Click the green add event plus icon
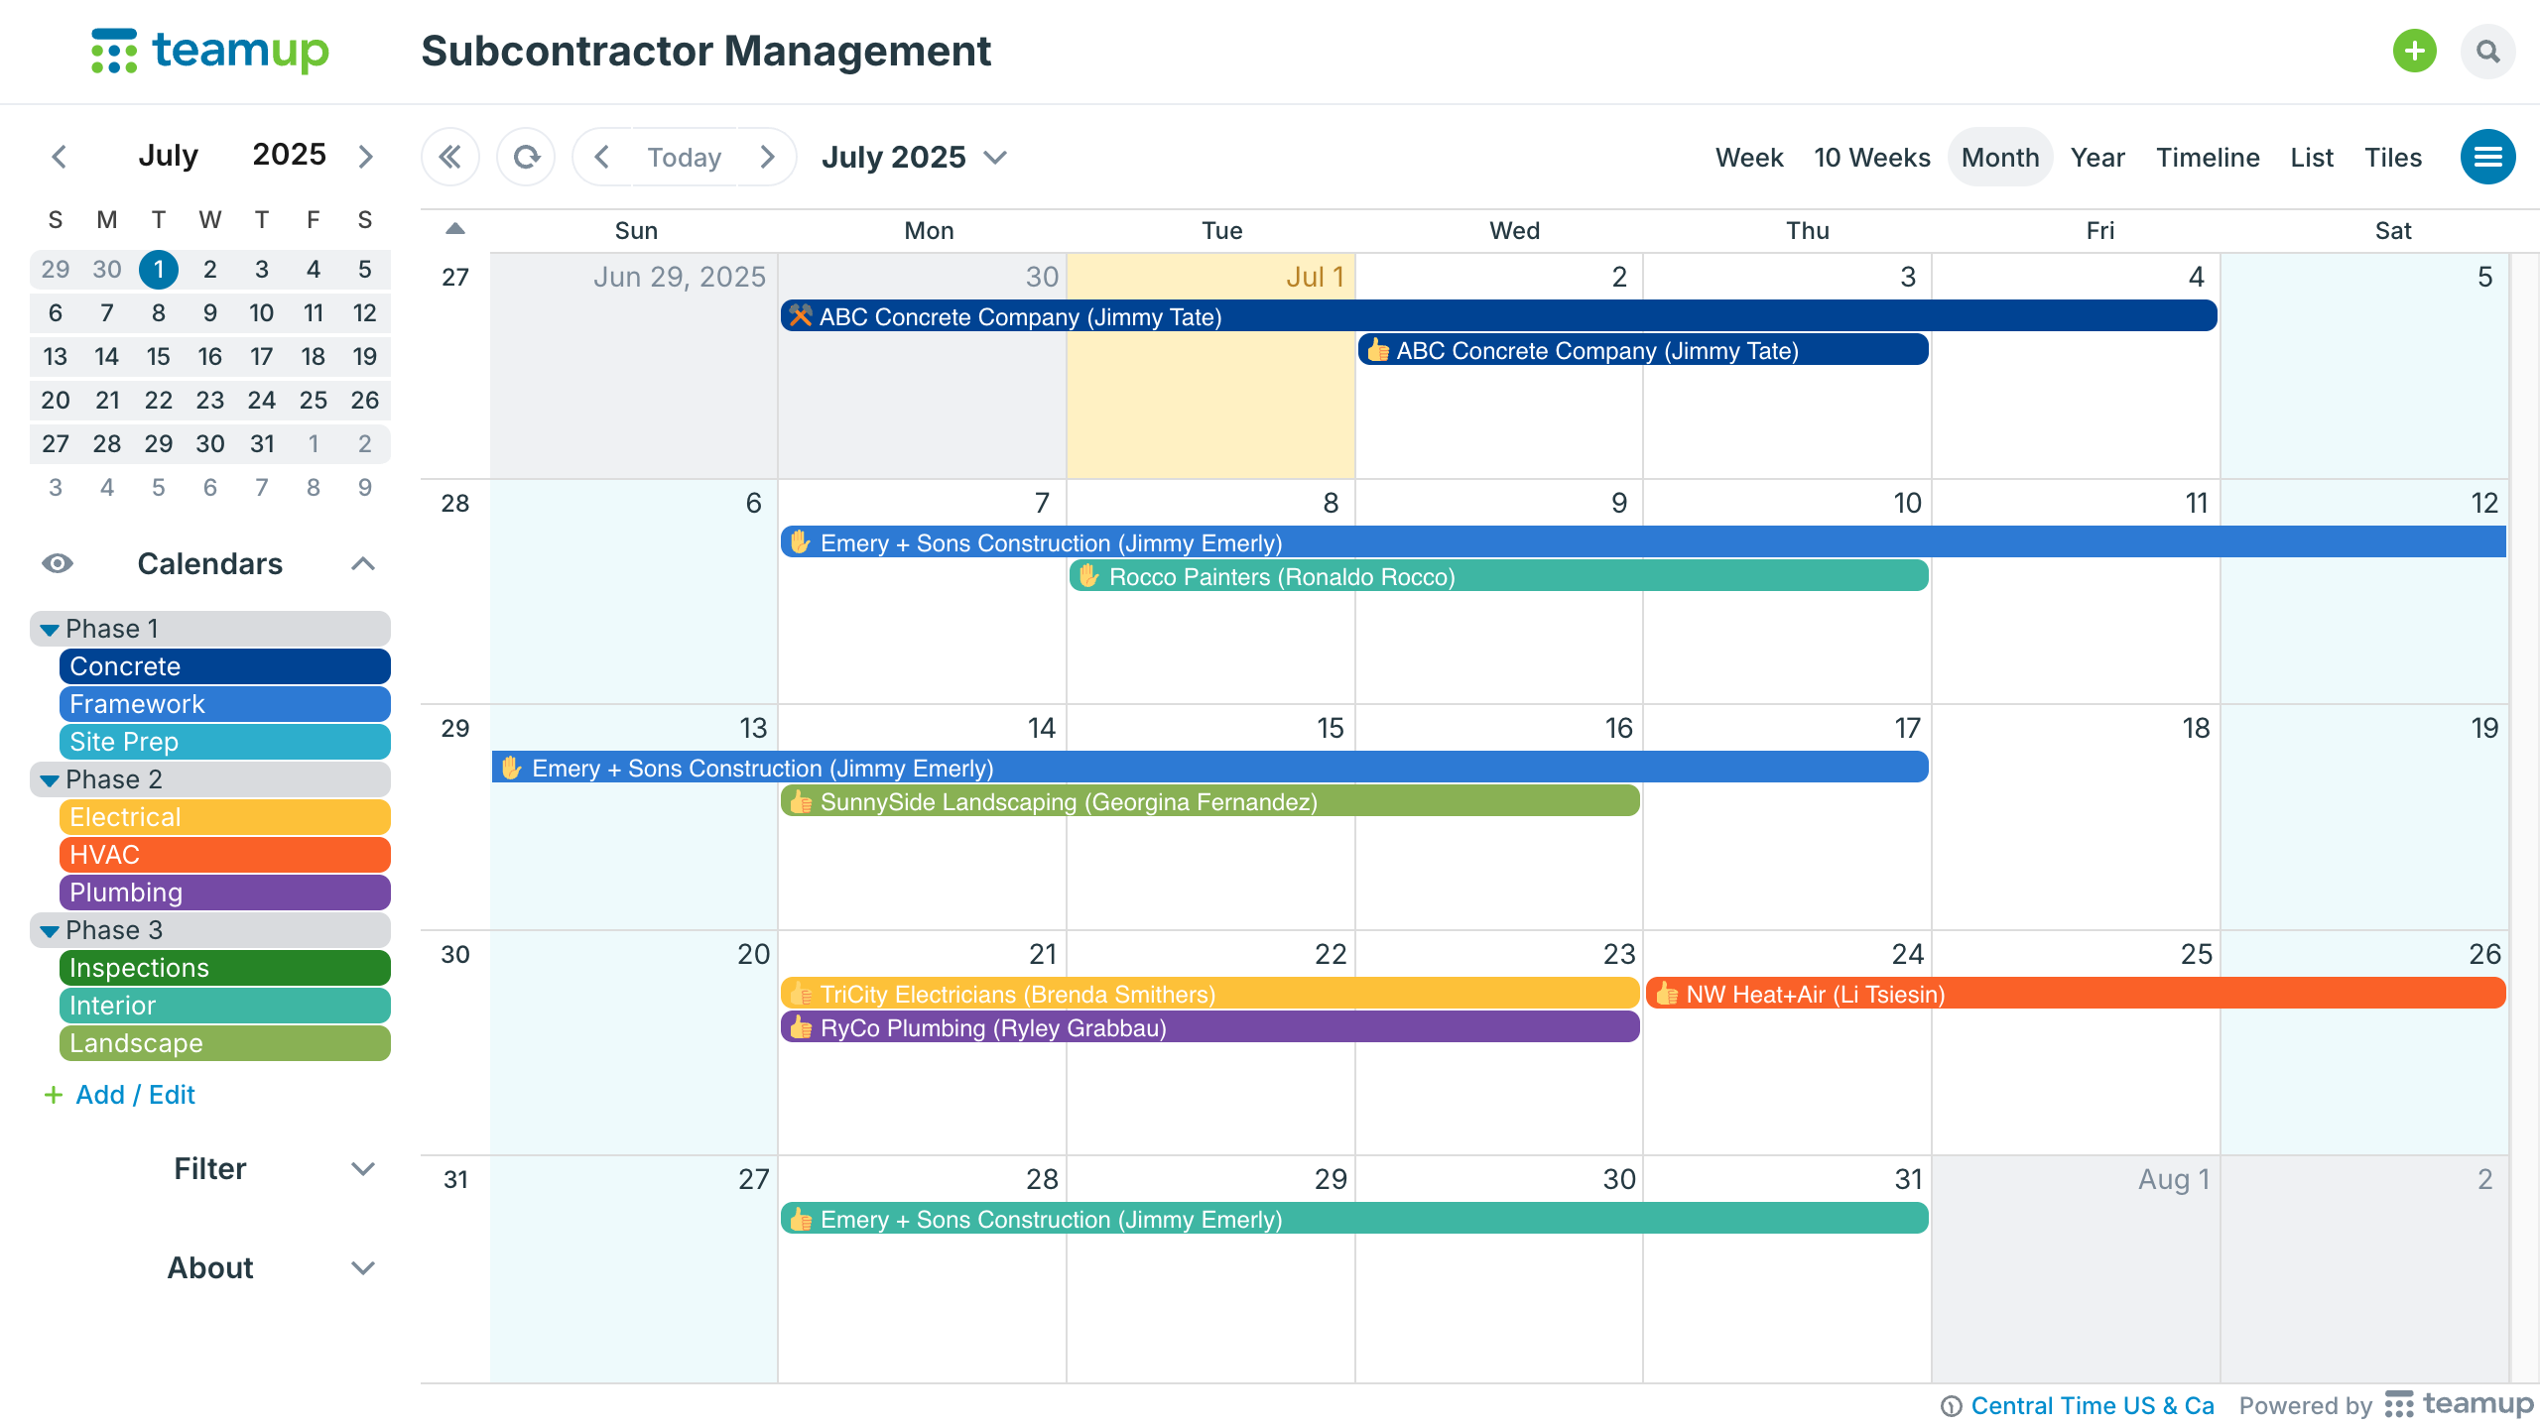Screen dimensions: 2540x1428 click(2414, 51)
